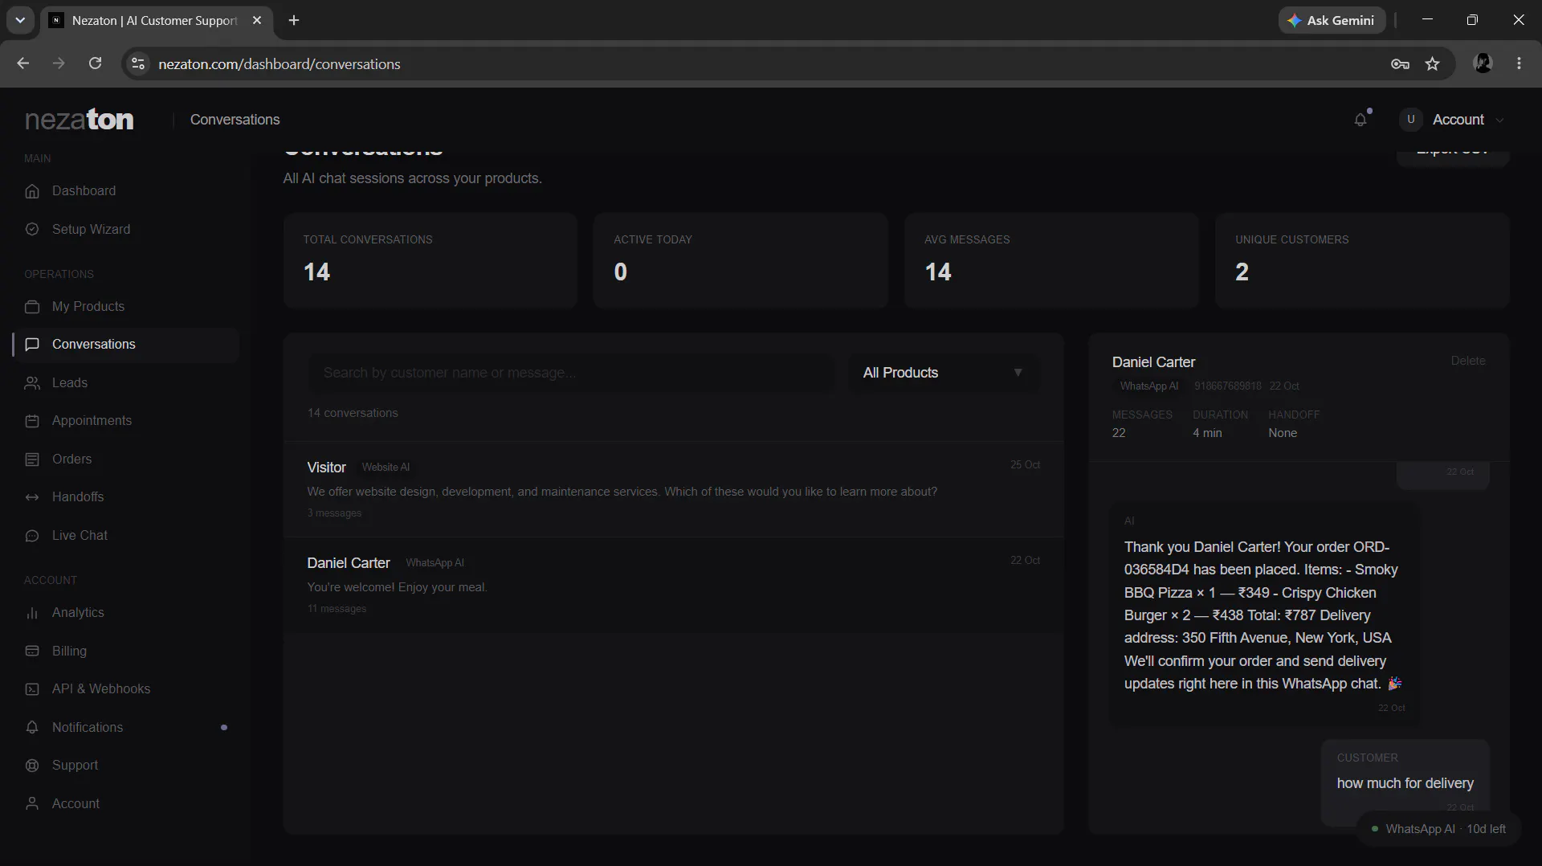Click the Orders list icon

[x=32, y=460]
